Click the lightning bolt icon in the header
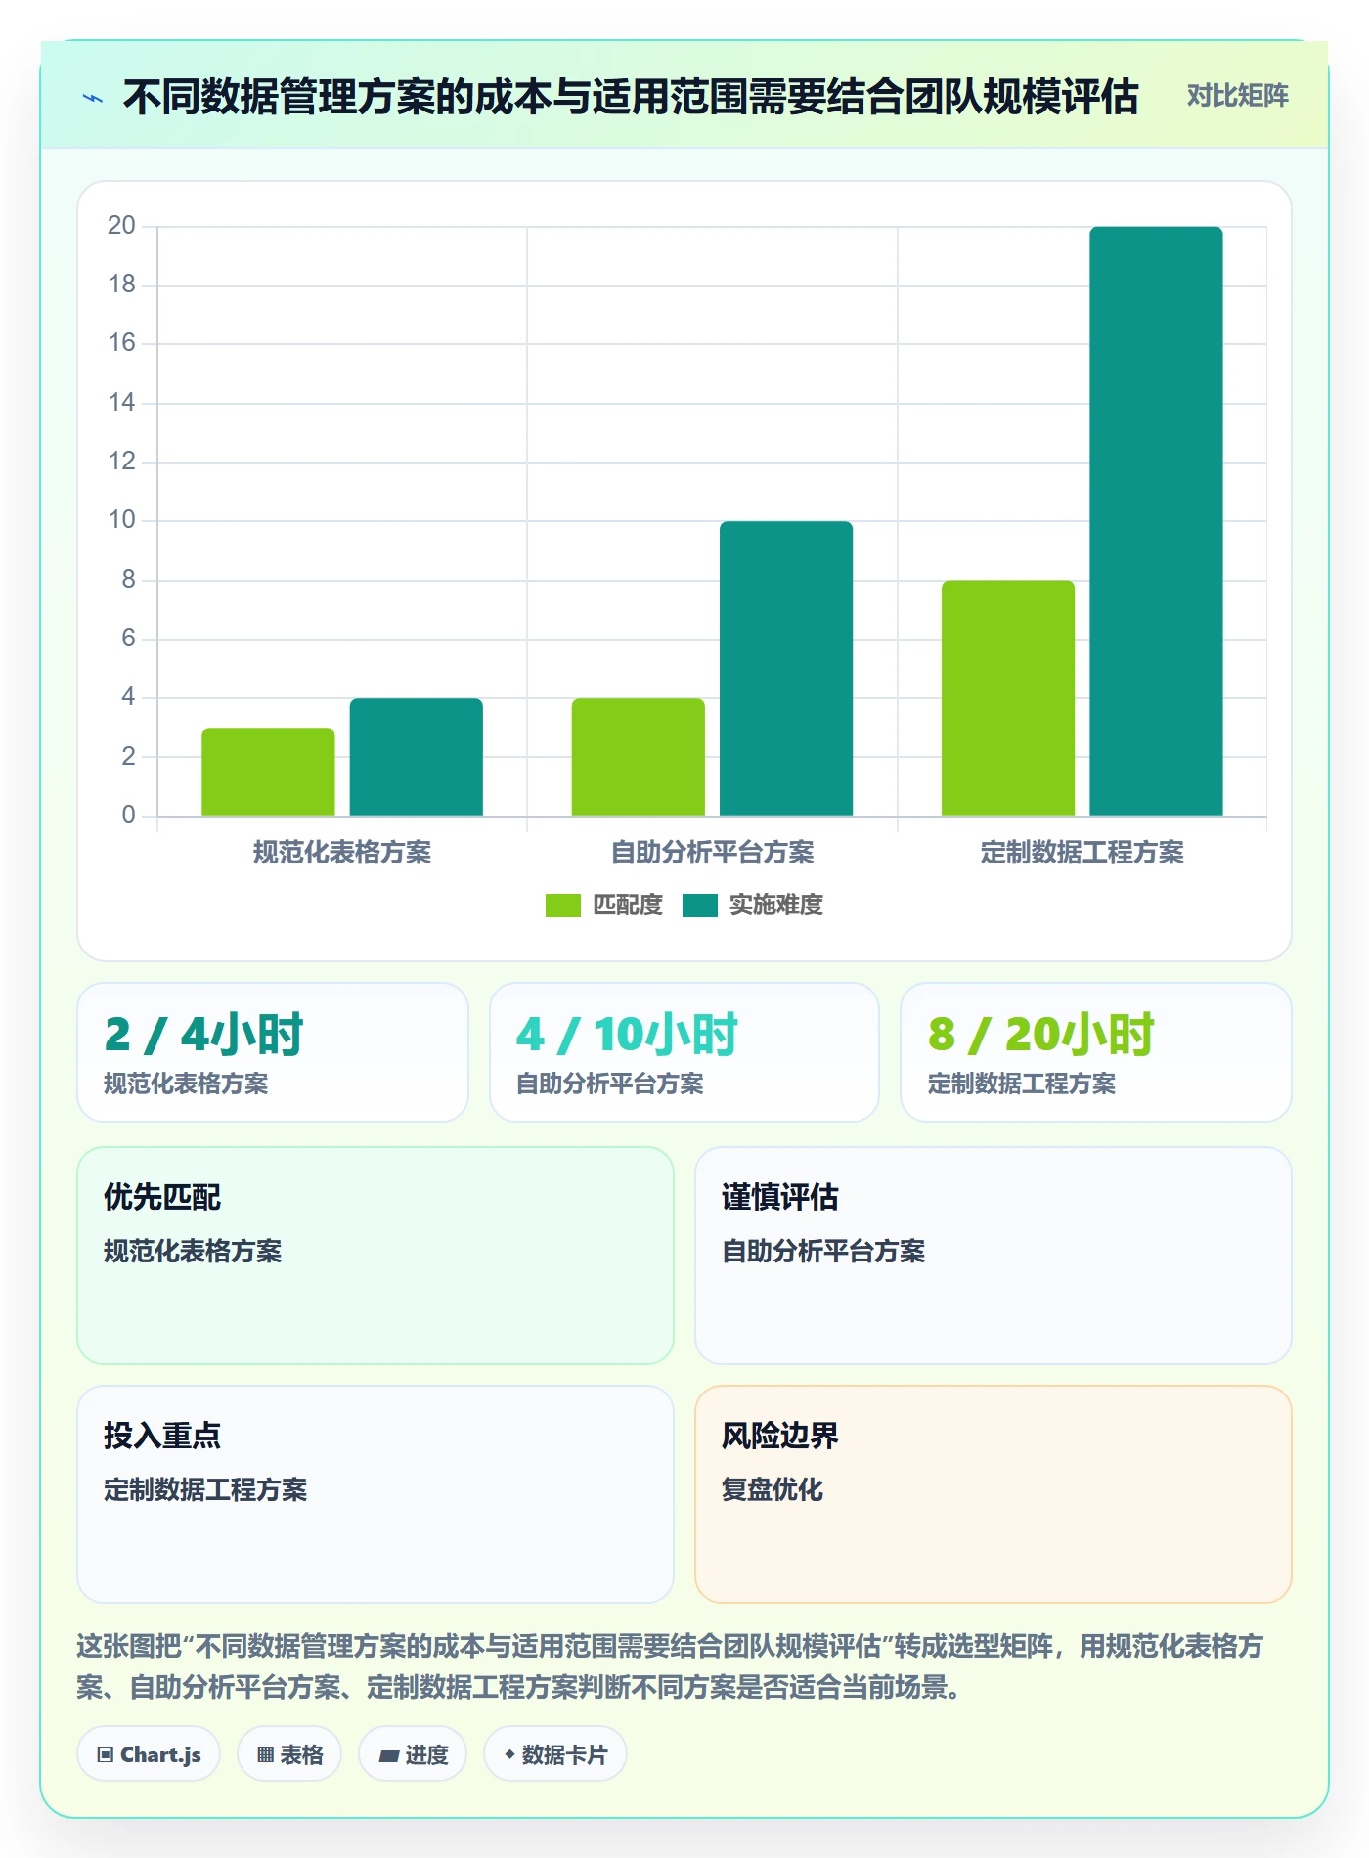1369x1858 pixels. [x=93, y=98]
